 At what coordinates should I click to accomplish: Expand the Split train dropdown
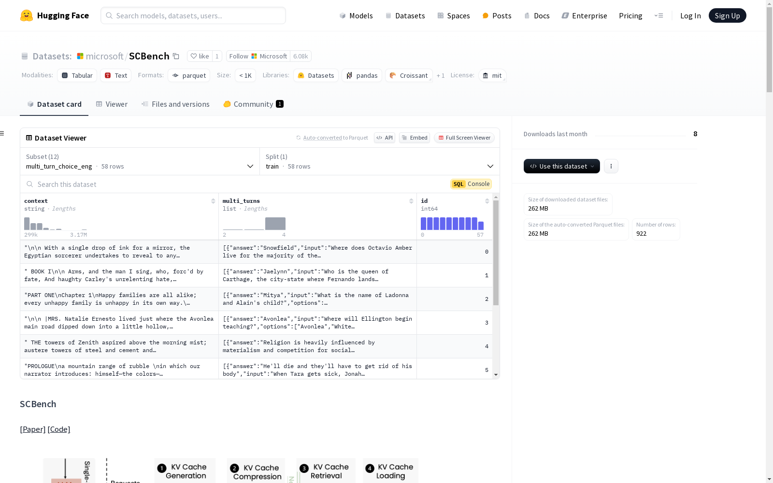click(x=380, y=161)
